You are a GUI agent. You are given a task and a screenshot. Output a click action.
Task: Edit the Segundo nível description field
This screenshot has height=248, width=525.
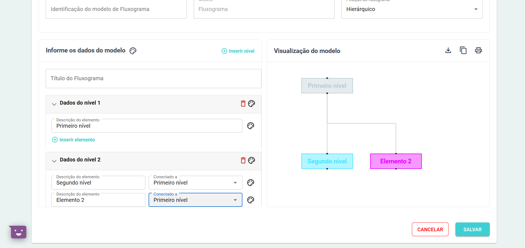tap(98, 183)
